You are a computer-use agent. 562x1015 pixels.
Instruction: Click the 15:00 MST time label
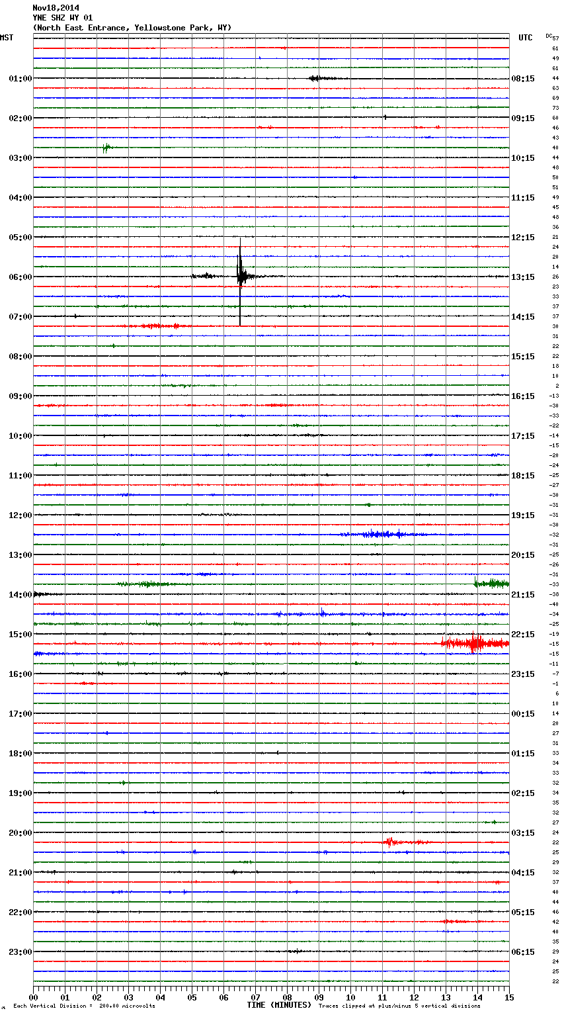click(x=20, y=635)
